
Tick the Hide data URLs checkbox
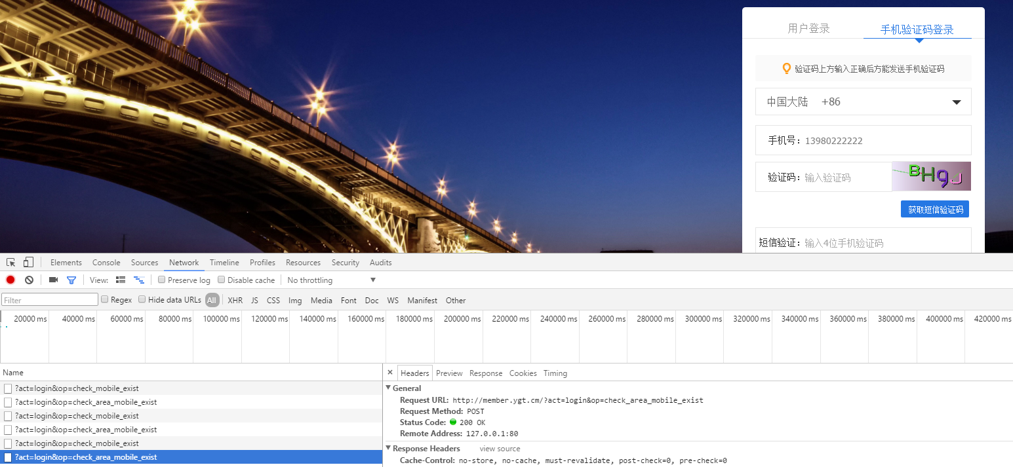click(142, 300)
